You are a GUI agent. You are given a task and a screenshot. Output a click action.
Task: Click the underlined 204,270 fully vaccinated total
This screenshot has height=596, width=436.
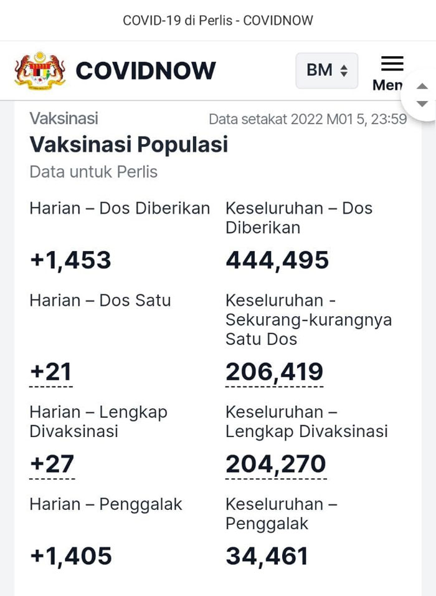pos(276,464)
